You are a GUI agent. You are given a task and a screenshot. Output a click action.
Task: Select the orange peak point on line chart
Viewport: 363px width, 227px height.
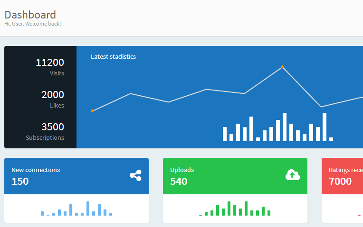tap(282, 67)
